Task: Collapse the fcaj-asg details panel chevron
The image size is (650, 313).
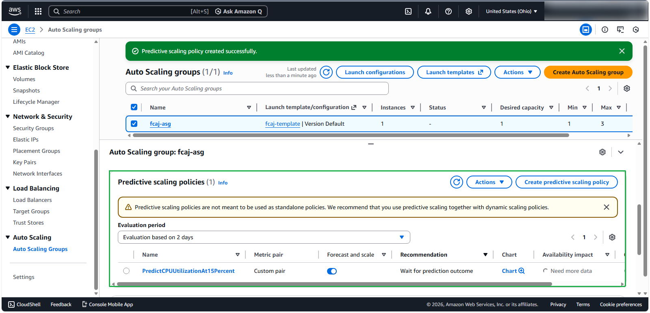Action: (621, 152)
